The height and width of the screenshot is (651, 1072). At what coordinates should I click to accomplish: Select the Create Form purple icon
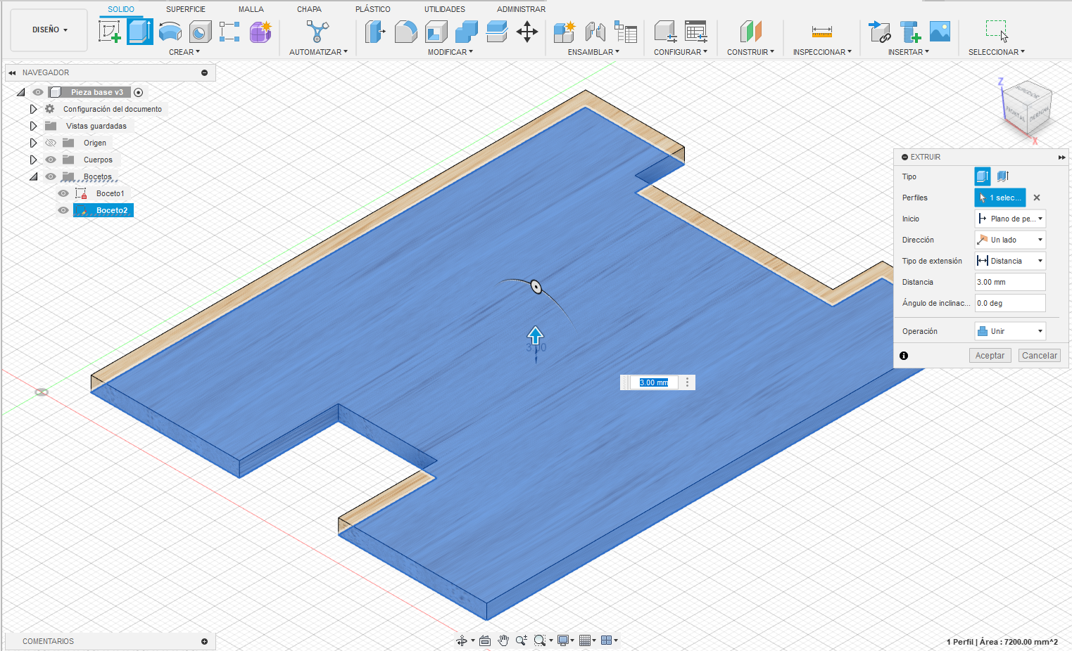pyautogui.click(x=260, y=32)
